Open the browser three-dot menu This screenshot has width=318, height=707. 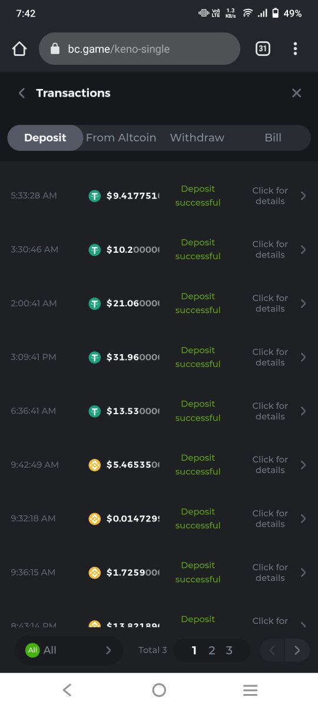(295, 49)
